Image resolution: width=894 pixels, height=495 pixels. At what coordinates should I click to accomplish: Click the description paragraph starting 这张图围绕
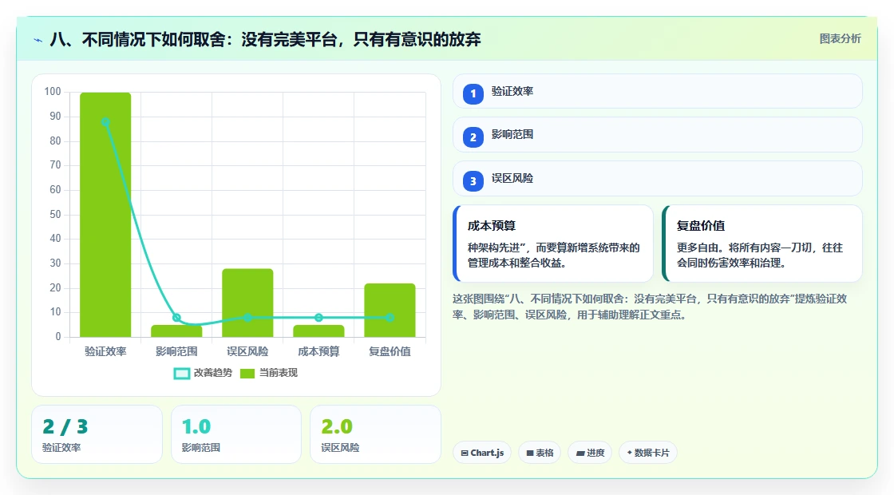650,307
